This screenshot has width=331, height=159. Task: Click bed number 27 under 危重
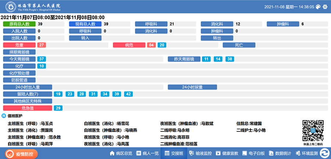42,45
